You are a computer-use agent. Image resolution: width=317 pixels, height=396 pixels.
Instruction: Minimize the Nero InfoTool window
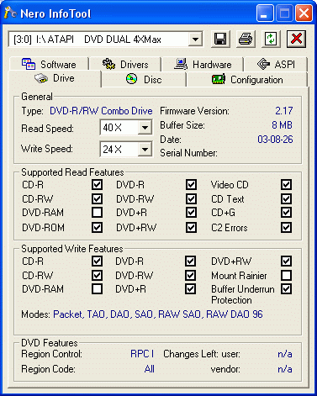[x=265, y=13]
